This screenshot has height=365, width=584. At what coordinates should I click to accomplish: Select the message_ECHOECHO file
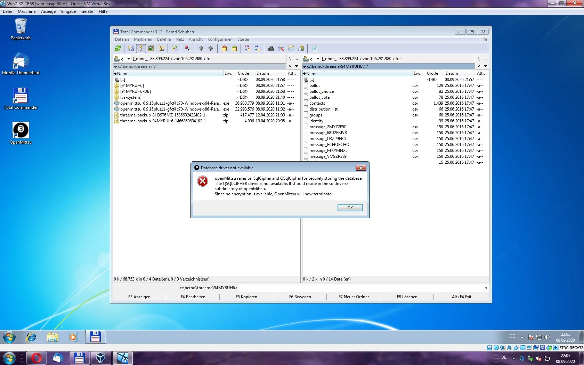pos(396,145)
